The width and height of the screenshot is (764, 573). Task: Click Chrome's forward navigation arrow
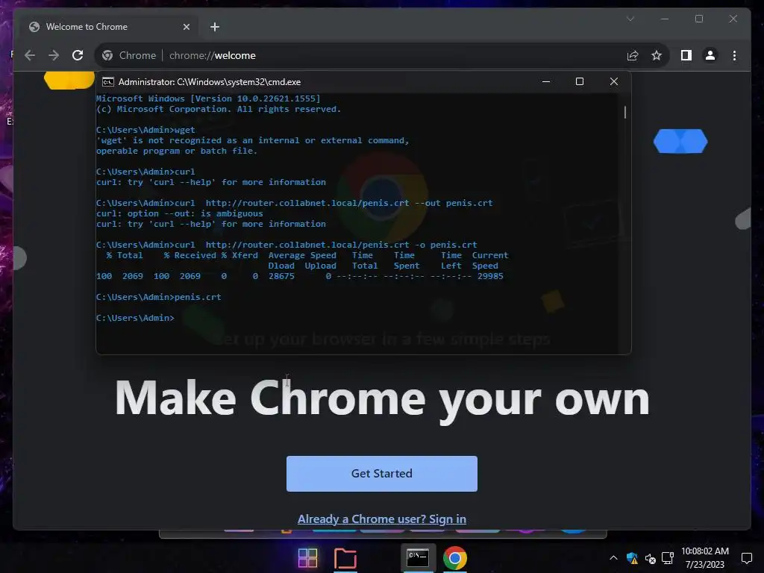coord(54,55)
